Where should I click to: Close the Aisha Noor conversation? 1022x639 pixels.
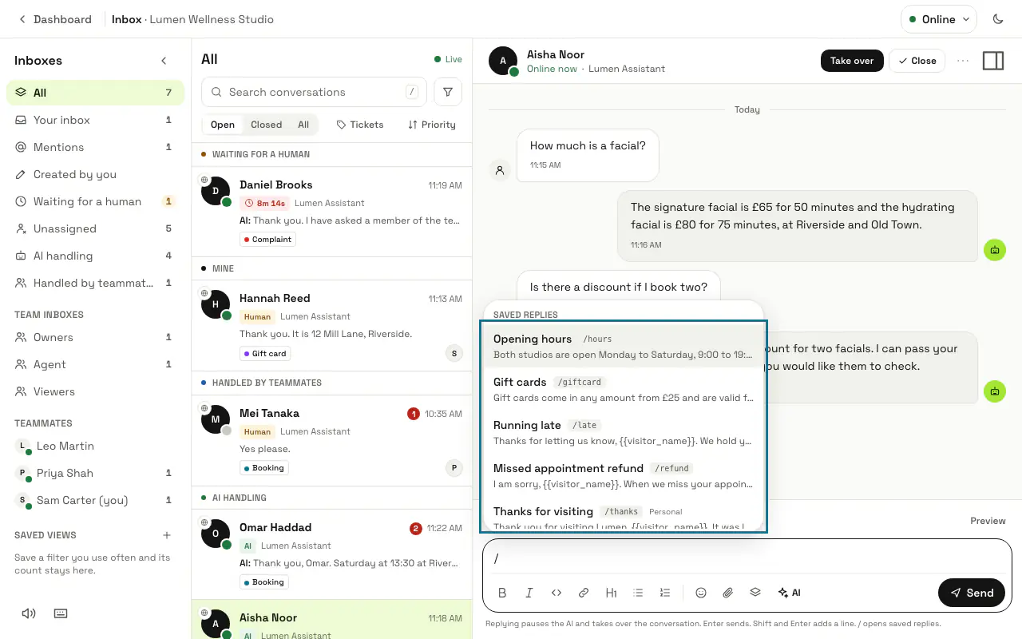pyautogui.click(x=917, y=61)
